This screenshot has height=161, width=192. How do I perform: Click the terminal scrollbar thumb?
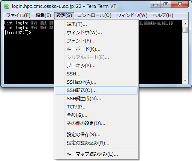(x=185, y=30)
